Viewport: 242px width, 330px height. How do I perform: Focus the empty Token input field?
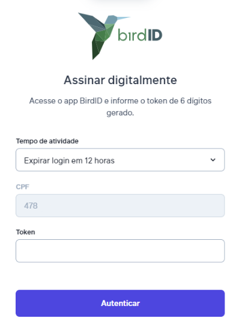tap(120, 251)
